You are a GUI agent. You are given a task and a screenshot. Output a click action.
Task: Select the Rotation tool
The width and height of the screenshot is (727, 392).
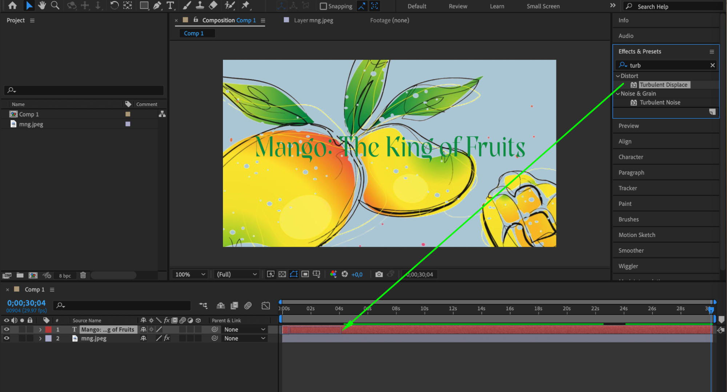pos(114,5)
